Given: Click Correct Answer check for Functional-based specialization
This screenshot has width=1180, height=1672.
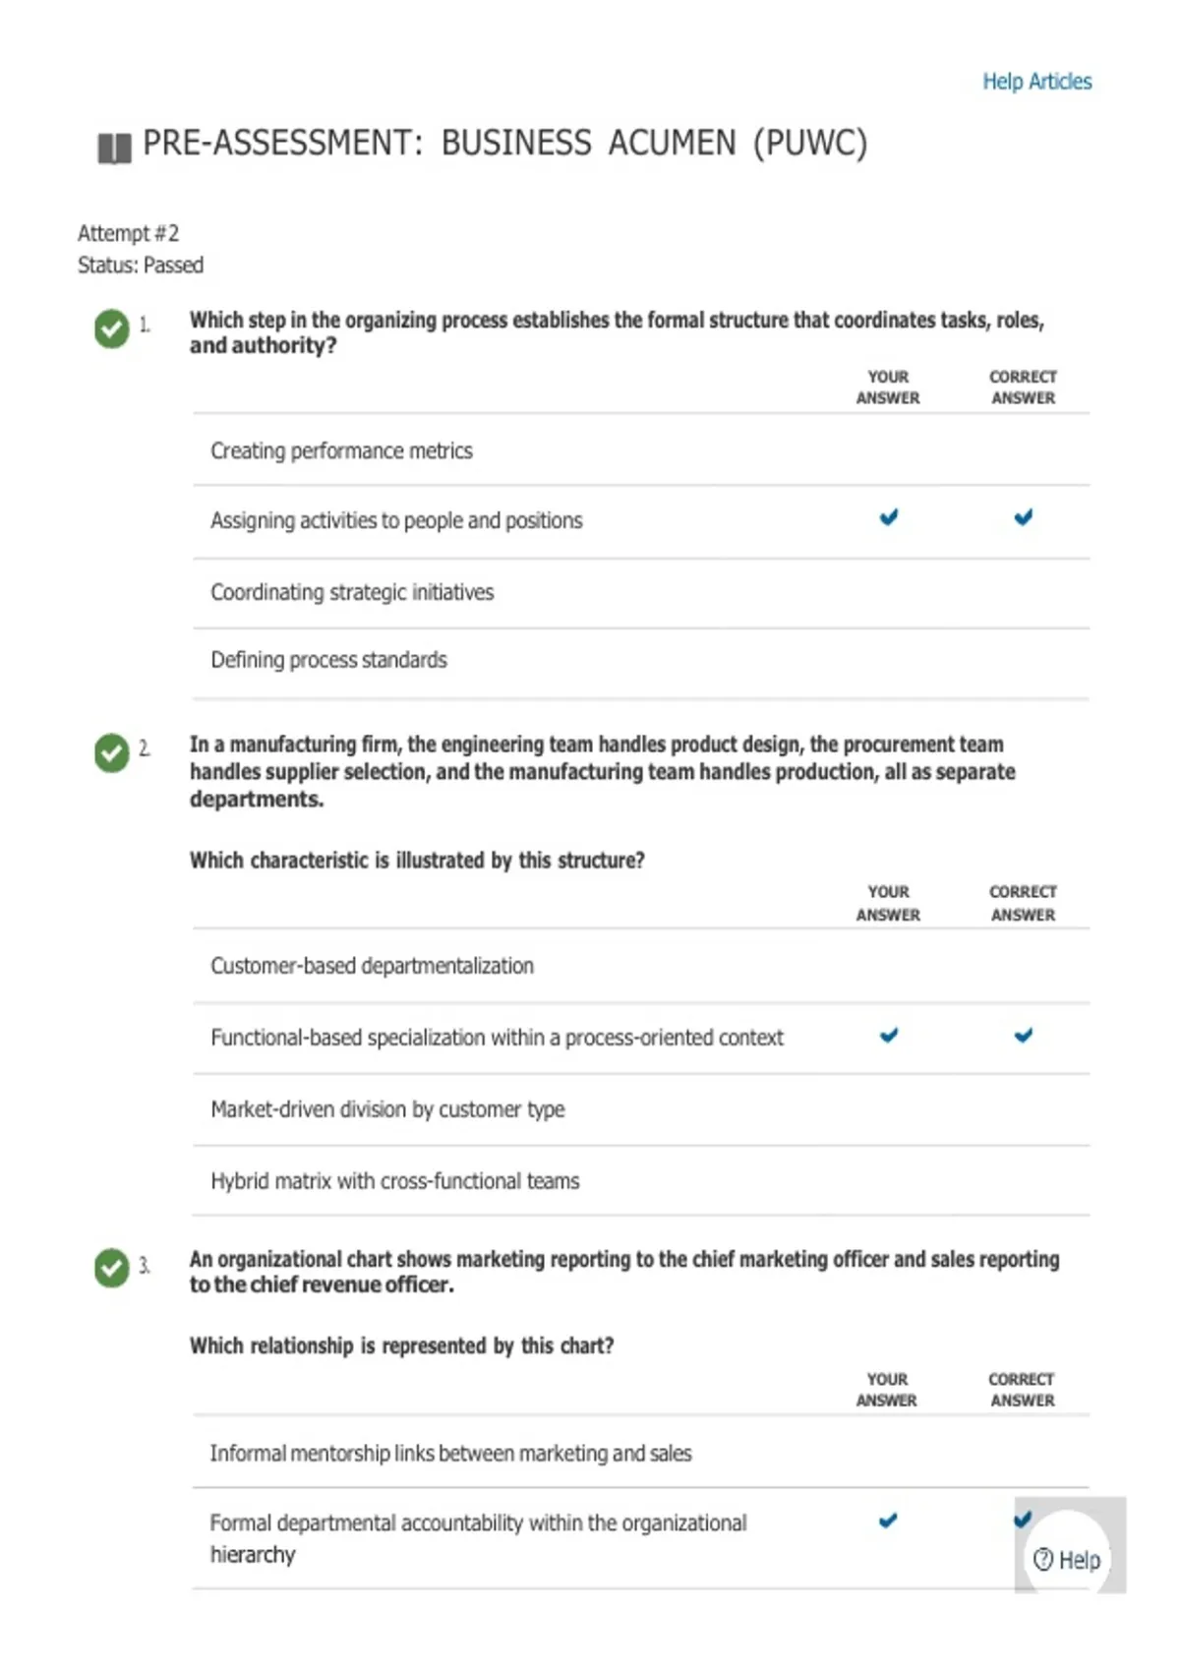Looking at the screenshot, I should point(1024,1035).
